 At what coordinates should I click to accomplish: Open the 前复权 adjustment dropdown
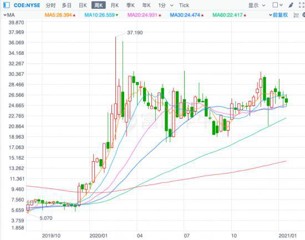[x=278, y=15]
